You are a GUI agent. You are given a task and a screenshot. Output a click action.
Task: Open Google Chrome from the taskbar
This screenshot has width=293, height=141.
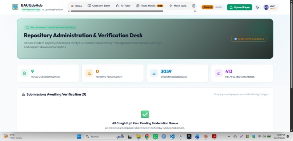147,137
